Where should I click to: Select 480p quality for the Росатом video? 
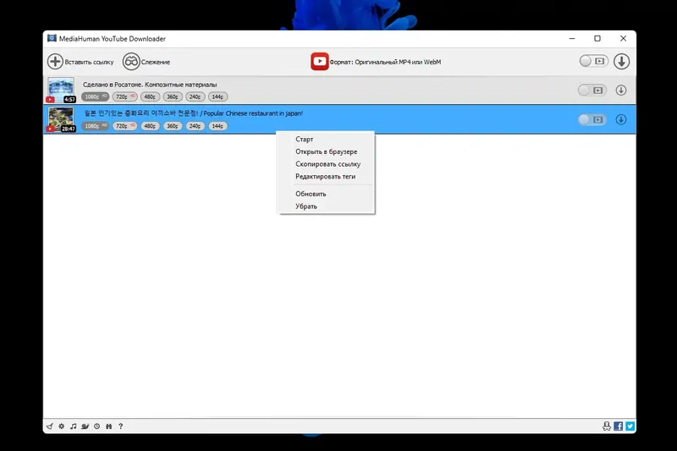(150, 96)
